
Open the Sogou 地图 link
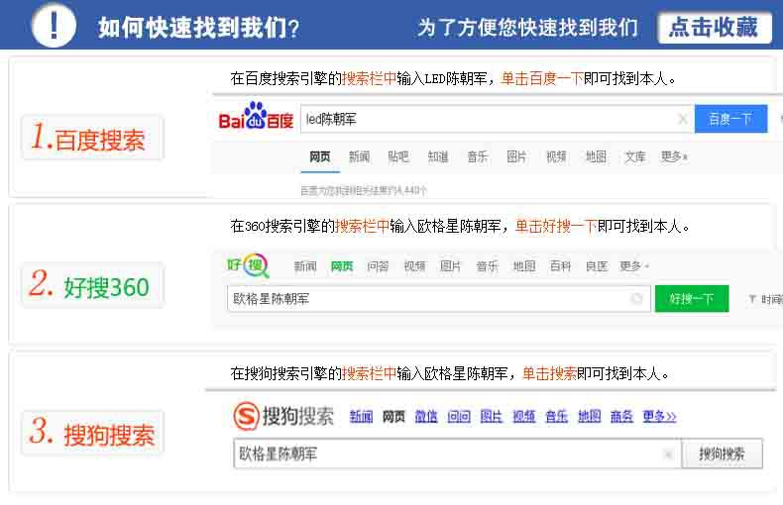(x=590, y=416)
